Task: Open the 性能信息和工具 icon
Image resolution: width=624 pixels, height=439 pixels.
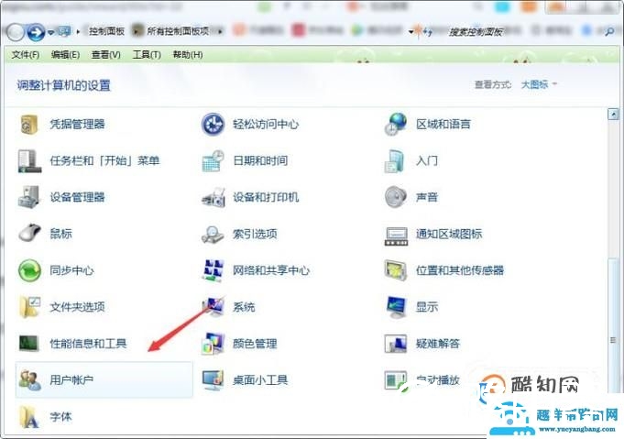Action: (28, 344)
